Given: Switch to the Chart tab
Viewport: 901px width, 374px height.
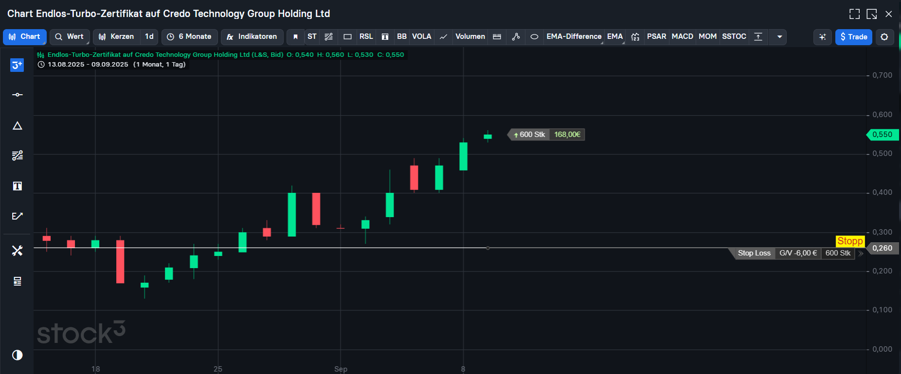Looking at the screenshot, I should 25,37.
